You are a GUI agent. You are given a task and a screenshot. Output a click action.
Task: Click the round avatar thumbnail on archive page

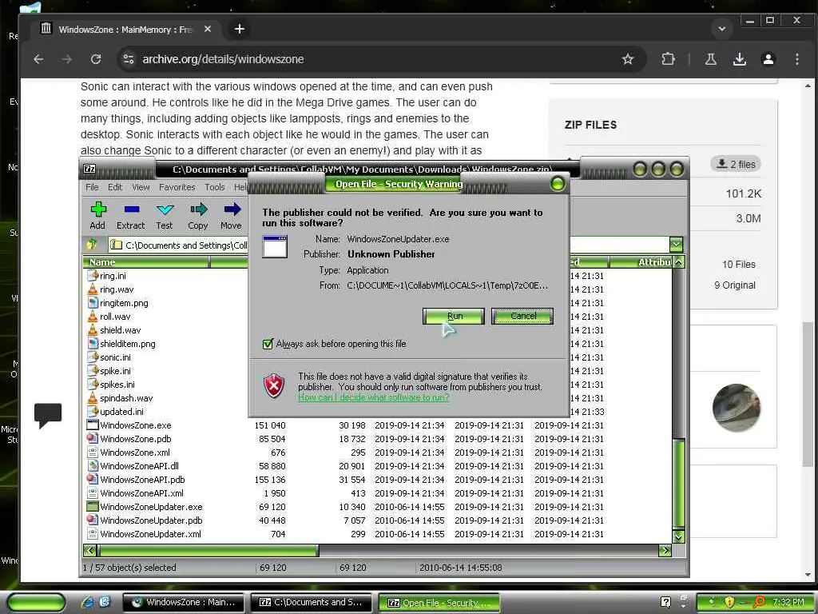coord(736,407)
